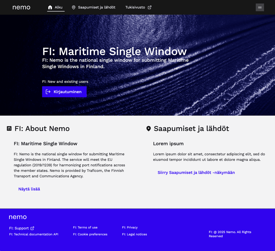Click the nemo logo in the footer

click(x=18, y=217)
